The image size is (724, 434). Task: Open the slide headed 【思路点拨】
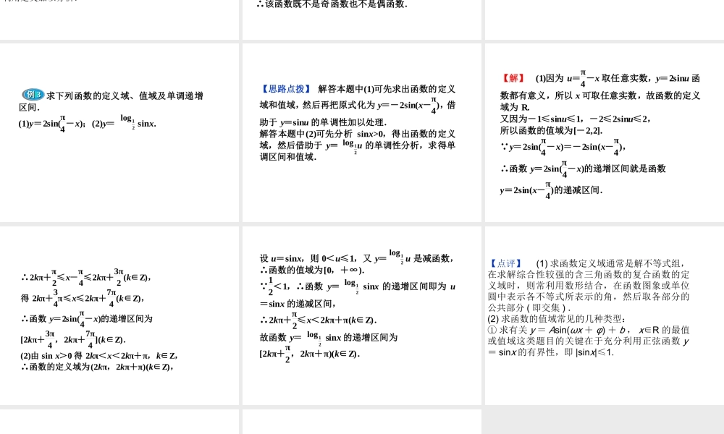pyautogui.click(x=361, y=132)
